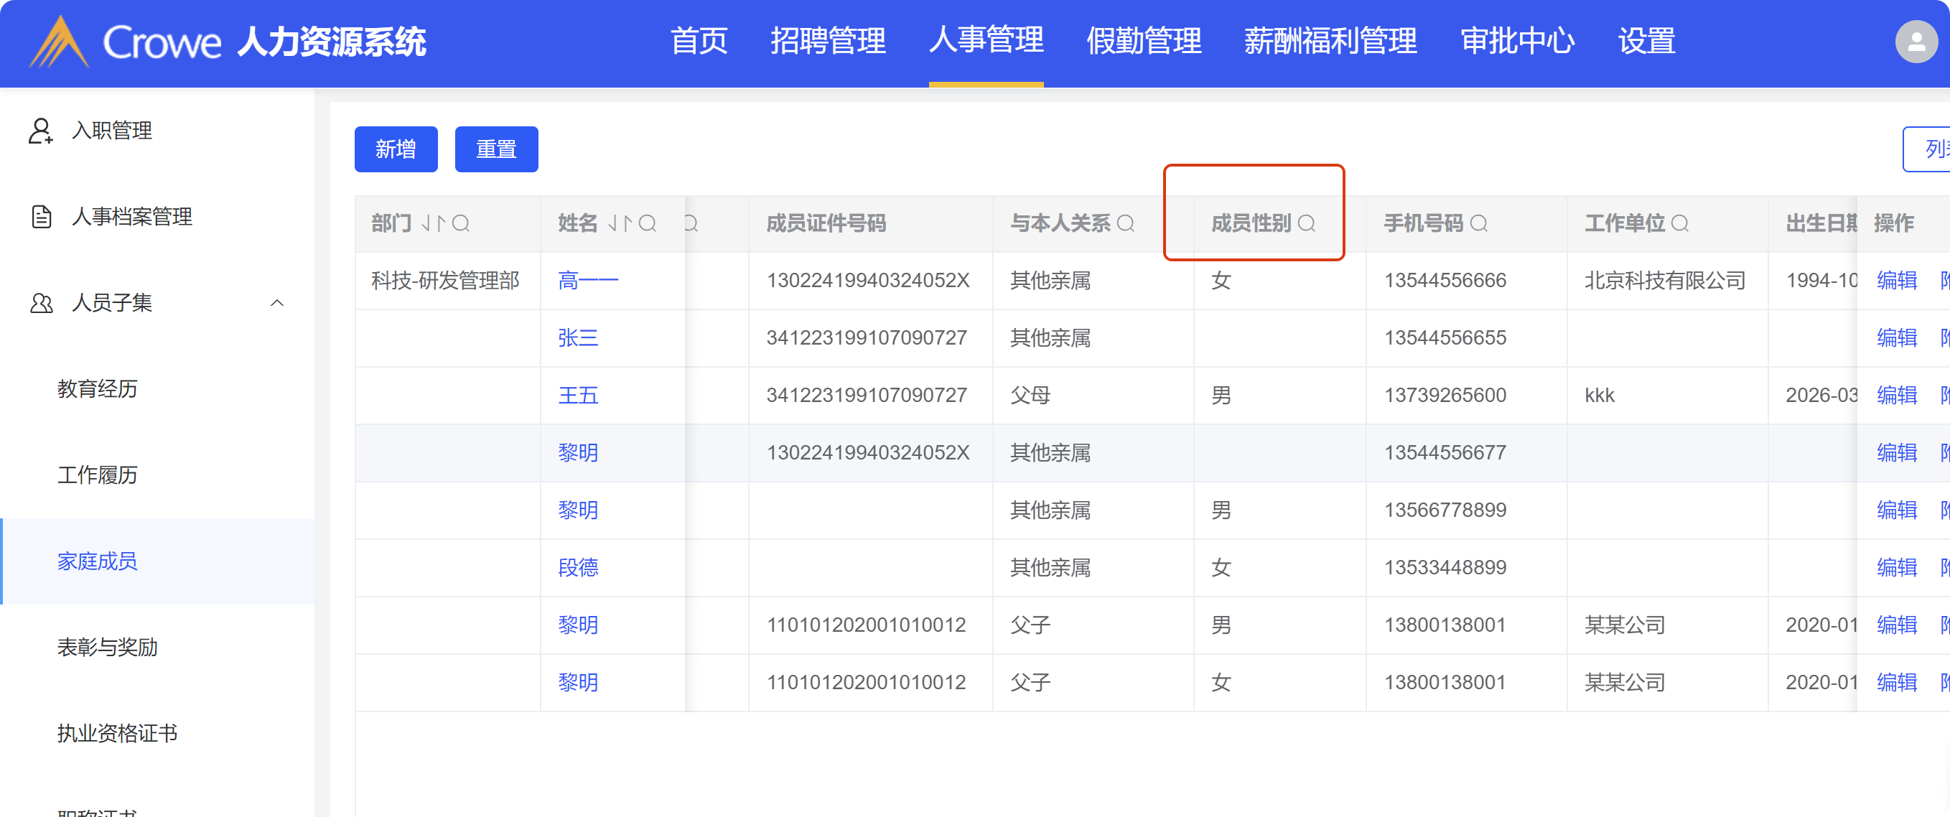The image size is (1950, 817).
Task: Click the 重置 button
Action: (496, 149)
